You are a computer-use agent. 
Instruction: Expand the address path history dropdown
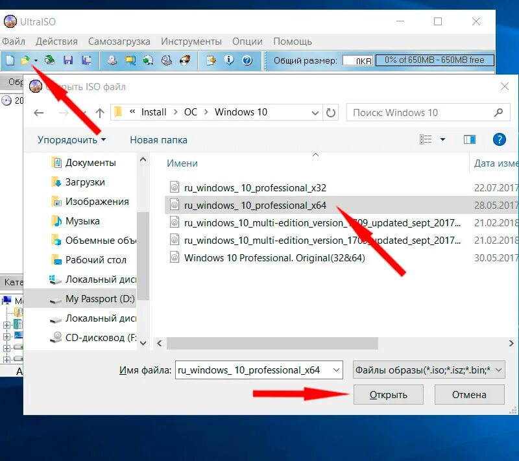(315, 113)
